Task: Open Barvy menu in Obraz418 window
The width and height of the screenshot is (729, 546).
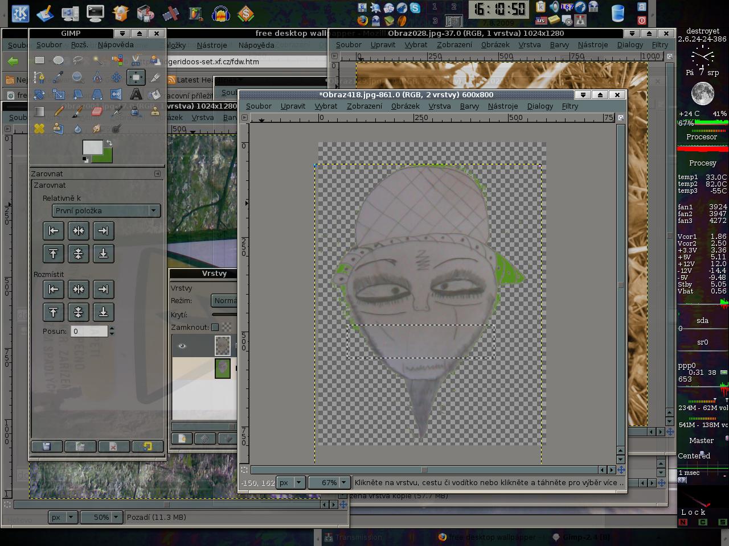Action: pos(469,106)
